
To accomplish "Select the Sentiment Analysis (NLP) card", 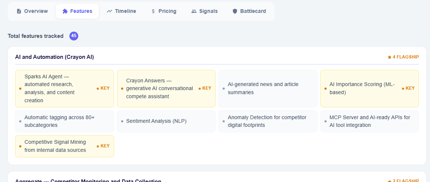I will [x=166, y=121].
